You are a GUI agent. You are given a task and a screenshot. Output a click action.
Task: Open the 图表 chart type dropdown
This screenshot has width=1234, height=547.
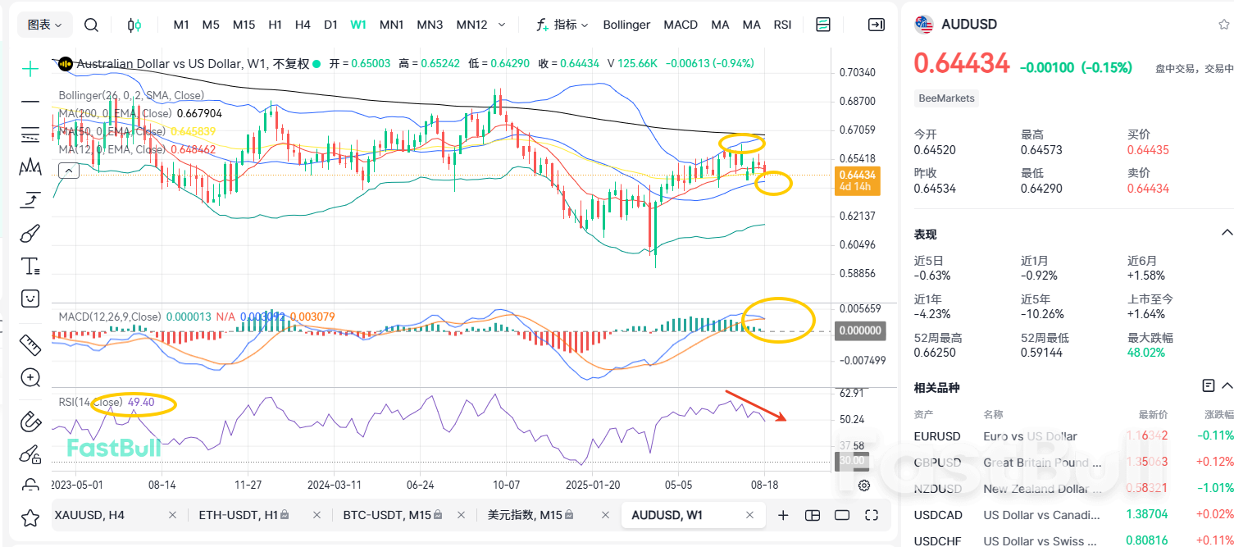pyautogui.click(x=44, y=25)
